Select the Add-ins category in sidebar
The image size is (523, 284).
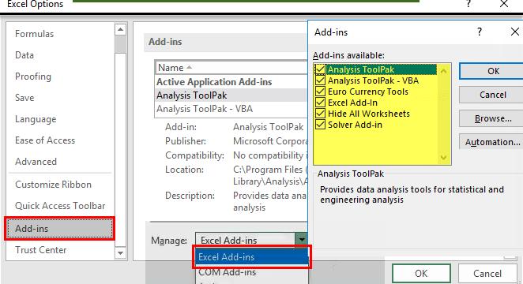point(60,229)
